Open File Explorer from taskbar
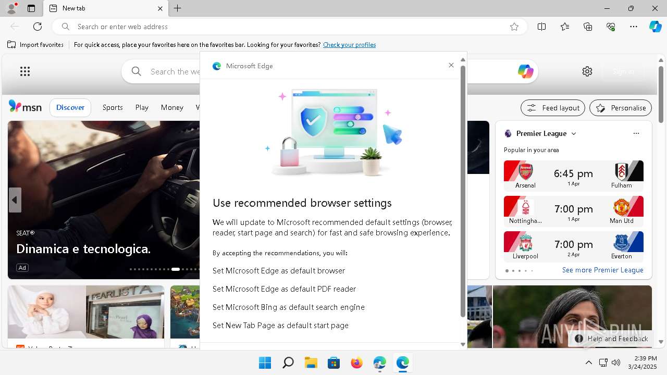The width and height of the screenshot is (667, 375). [311, 362]
